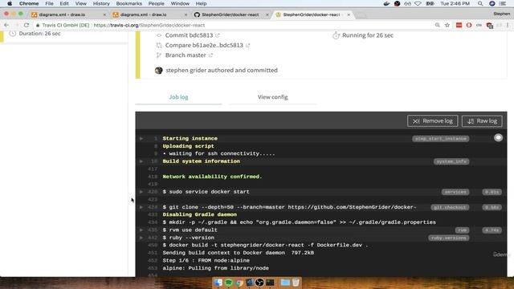Viewport: 514px width, 289px height.
Task: Select the View config tab
Action: (x=273, y=97)
